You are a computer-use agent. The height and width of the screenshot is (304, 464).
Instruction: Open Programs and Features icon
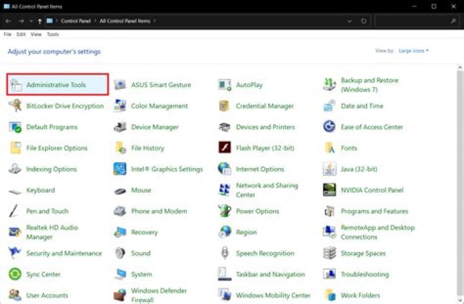tap(329, 211)
